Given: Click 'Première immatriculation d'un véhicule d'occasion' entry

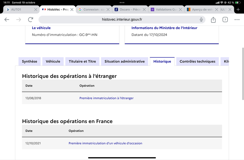Looking at the screenshot, I should tap(105, 143).
